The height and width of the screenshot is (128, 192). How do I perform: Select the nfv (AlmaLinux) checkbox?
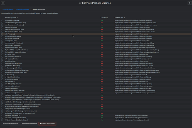click(2, 54)
